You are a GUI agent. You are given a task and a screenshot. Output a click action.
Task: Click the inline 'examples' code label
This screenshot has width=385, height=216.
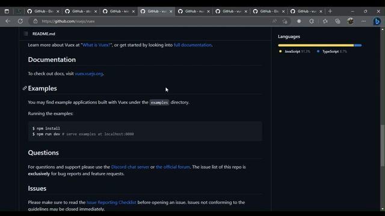click(x=159, y=103)
